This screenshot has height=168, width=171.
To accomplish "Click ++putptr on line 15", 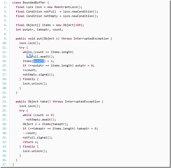I will (x=37, y=65).
